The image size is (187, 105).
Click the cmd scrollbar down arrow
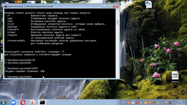tap(117, 76)
